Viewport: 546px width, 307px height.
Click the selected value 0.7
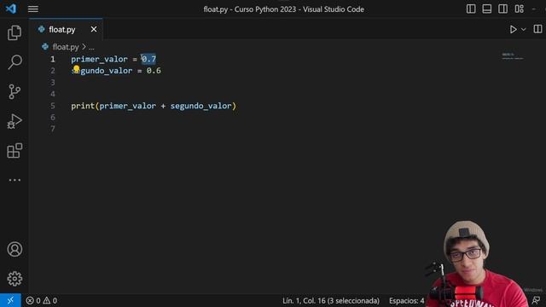point(148,59)
